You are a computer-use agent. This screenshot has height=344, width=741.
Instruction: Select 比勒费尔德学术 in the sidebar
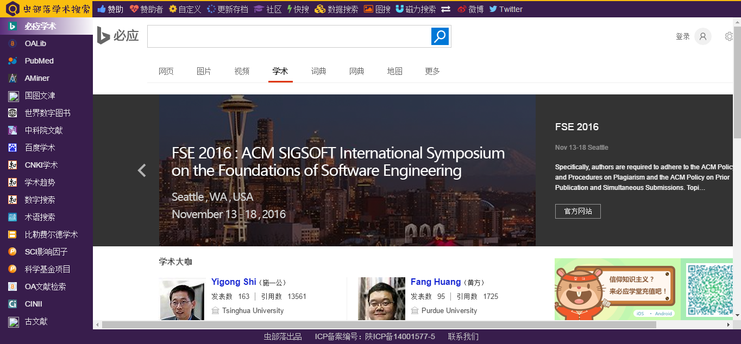pos(46,234)
